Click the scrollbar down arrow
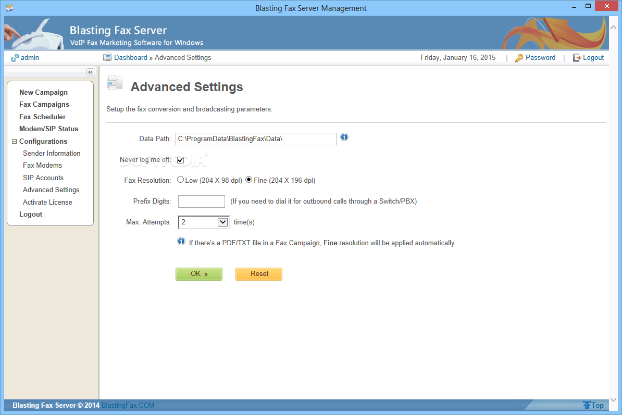The width and height of the screenshot is (622, 415). click(x=613, y=399)
